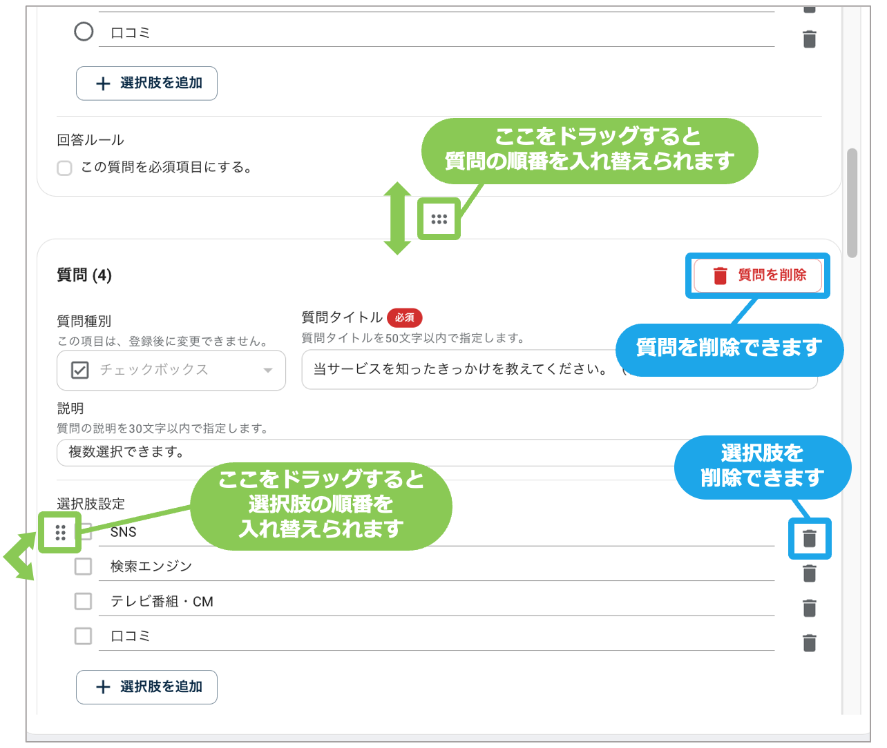
Task: Delete the 検索エンジン option with trash icon
Action: pos(810,573)
